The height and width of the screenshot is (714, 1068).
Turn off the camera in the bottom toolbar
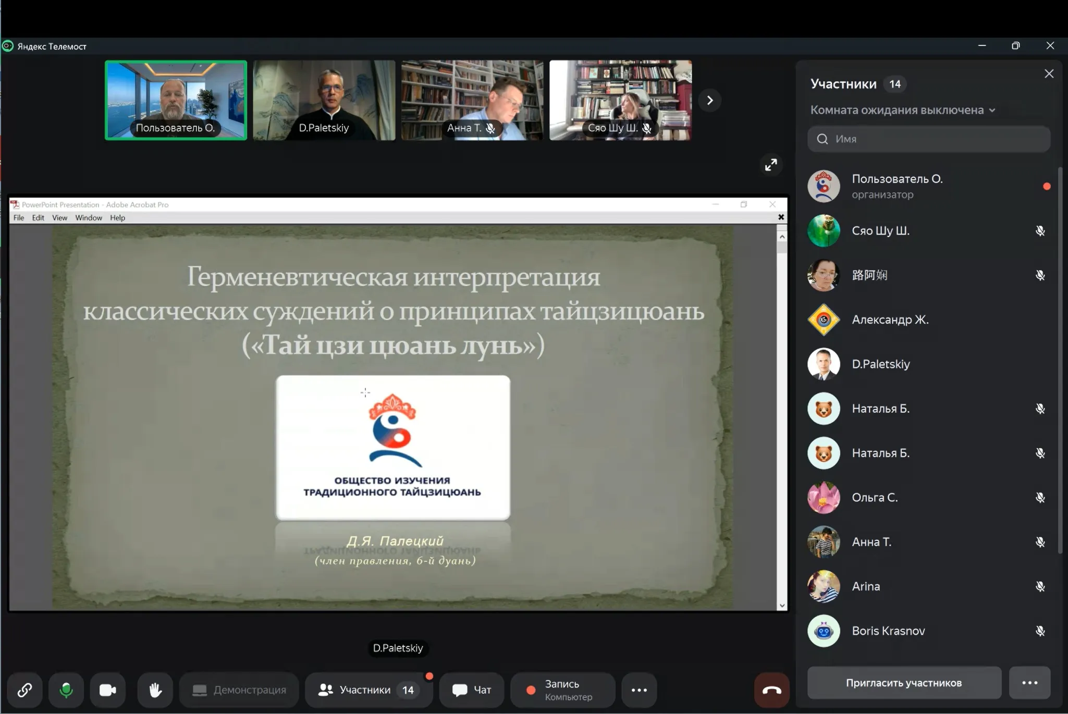tap(108, 690)
